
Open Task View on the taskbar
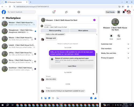pyautogui.click(x=13, y=105)
